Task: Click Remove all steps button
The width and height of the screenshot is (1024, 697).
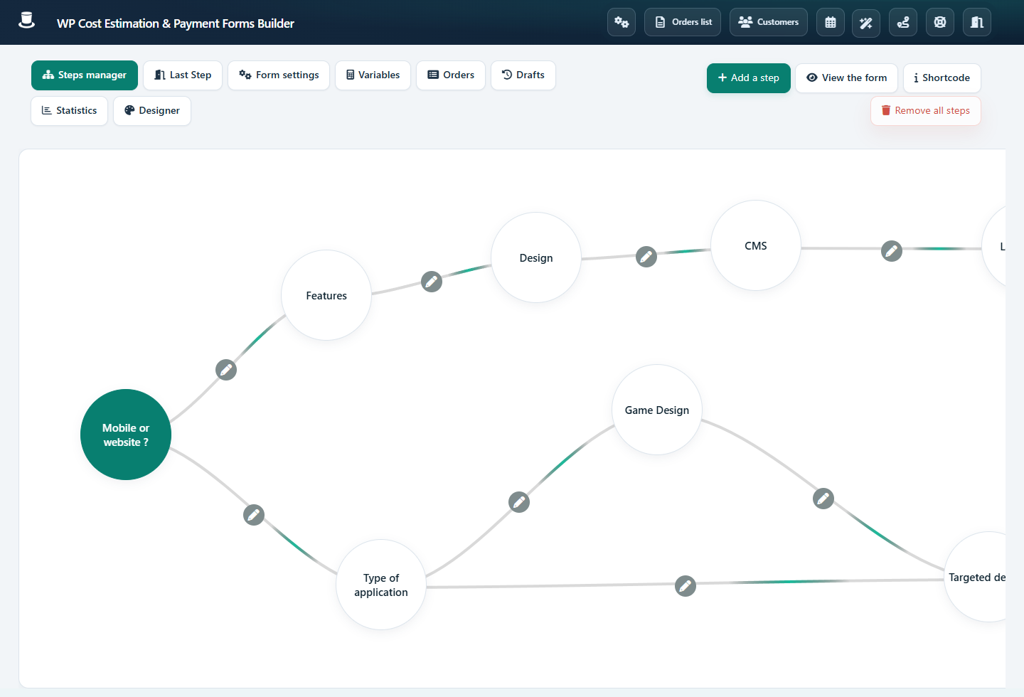Action: coord(926,111)
